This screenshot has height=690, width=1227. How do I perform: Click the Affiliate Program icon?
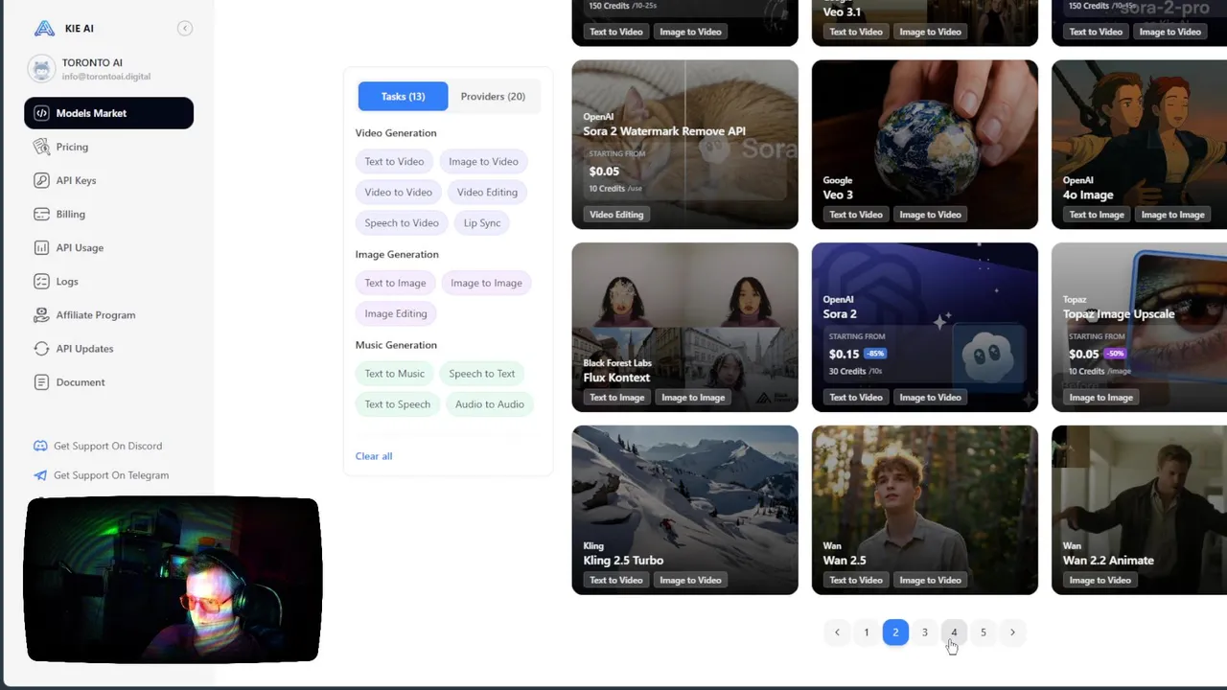click(x=41, y=314)
